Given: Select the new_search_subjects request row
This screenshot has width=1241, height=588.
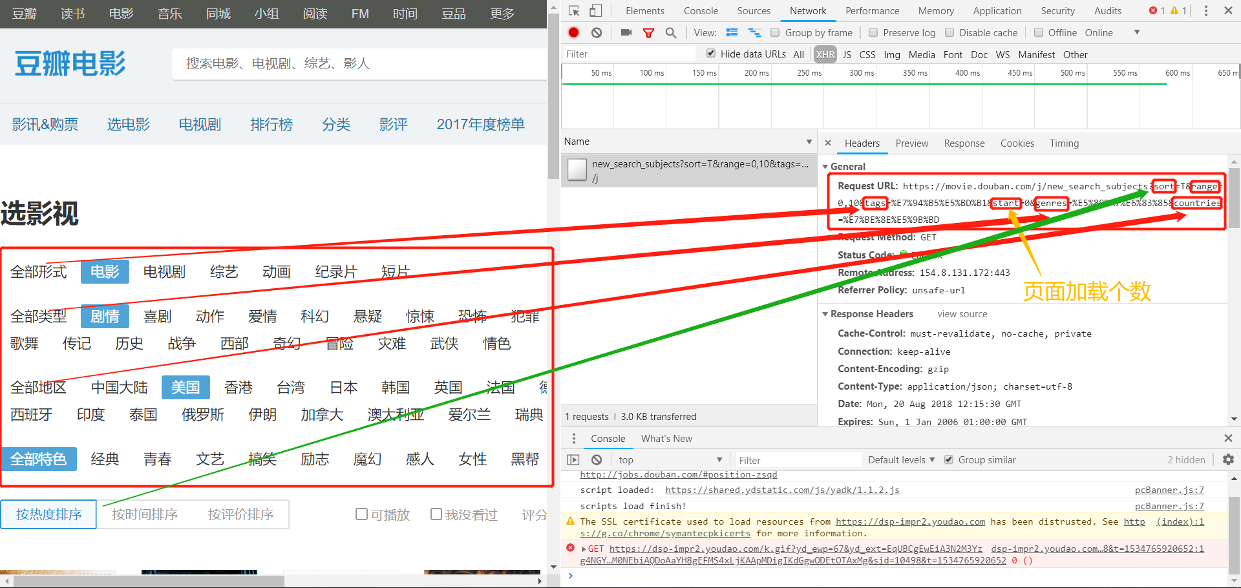Looking at the screenshot, I should coord(689,171).
